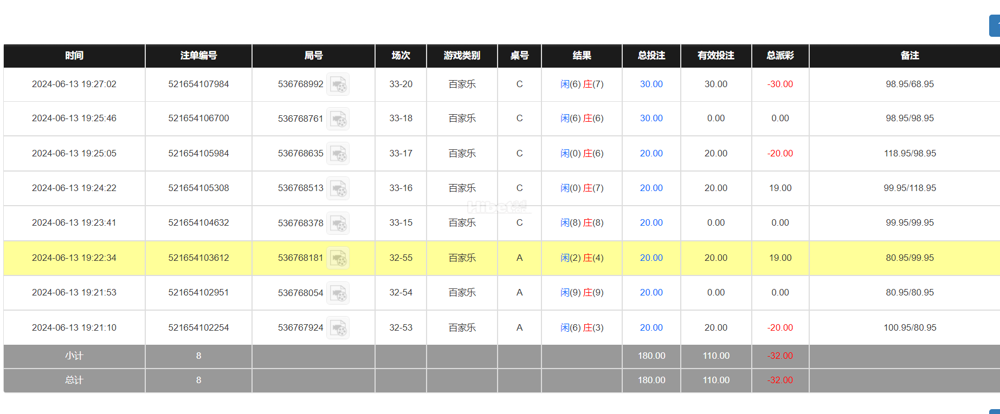Click total bet 30.00 link for order 521654107984

click(x=651, y=84)
